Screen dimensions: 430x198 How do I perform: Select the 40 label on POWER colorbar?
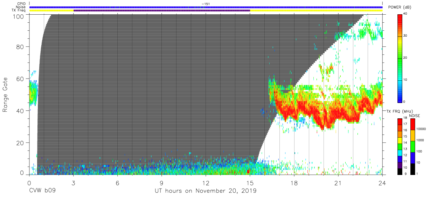tap(406, 14)
